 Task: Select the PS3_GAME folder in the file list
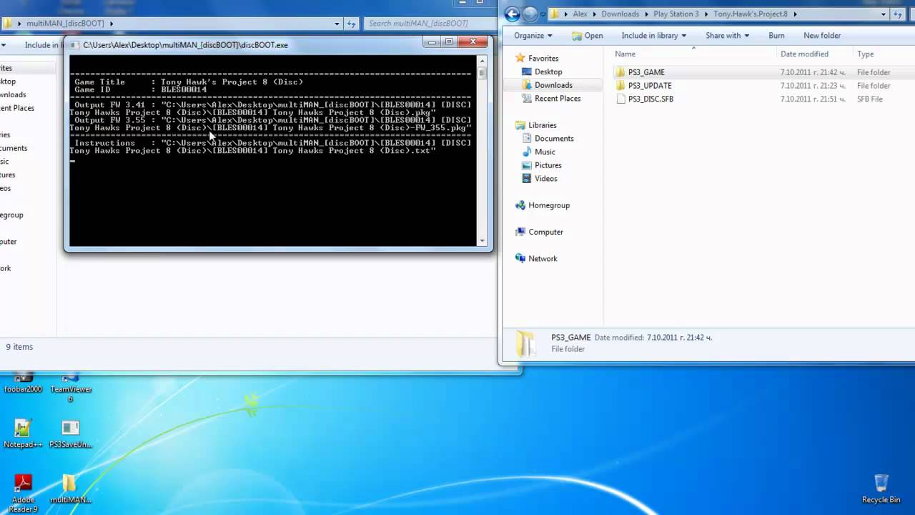[646, 72]
